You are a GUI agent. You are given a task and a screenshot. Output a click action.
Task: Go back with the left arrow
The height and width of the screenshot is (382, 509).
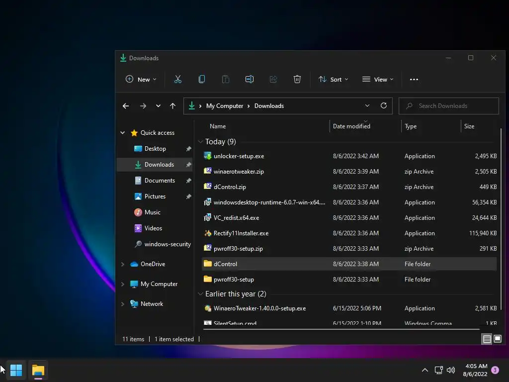point(126,106)
